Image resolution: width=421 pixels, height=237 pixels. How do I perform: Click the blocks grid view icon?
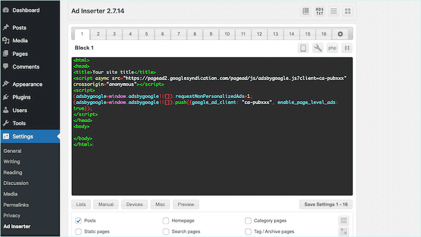coord(347,11)
